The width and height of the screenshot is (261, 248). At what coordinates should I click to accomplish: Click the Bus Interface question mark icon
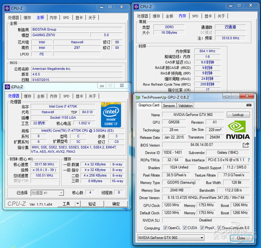248,160
